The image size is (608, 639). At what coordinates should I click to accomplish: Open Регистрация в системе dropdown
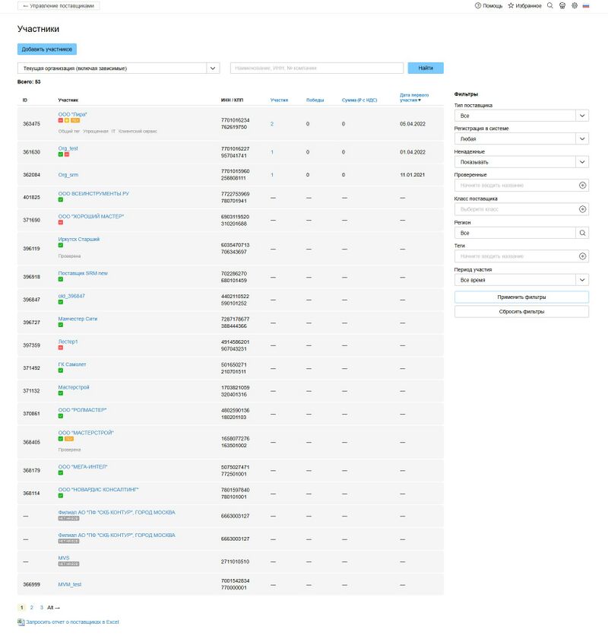pos(582,139)
